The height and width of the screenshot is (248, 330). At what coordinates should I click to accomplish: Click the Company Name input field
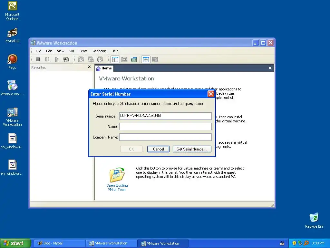(x=165, y=137)
